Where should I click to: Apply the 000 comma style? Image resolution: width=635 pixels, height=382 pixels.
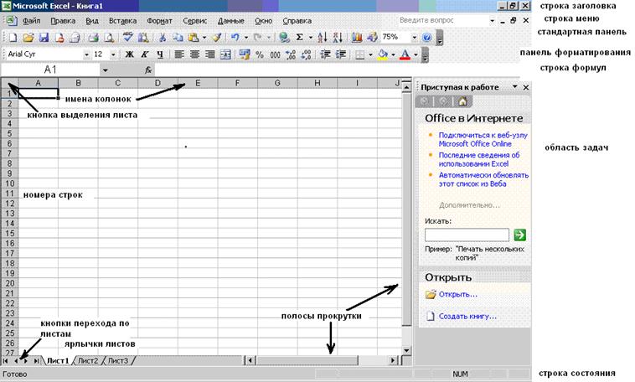coord(275,54)
